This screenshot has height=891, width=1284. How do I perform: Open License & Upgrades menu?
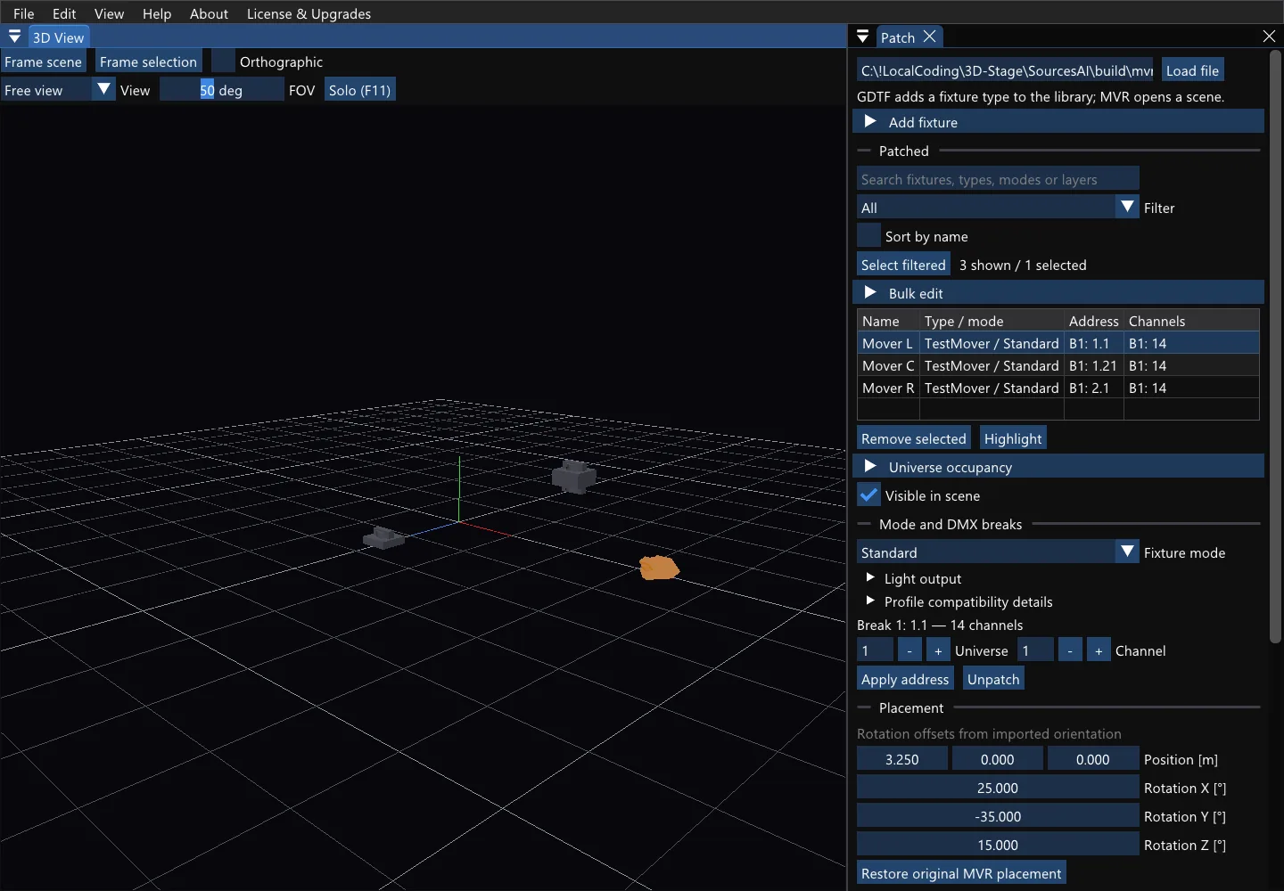click(309, 13)
